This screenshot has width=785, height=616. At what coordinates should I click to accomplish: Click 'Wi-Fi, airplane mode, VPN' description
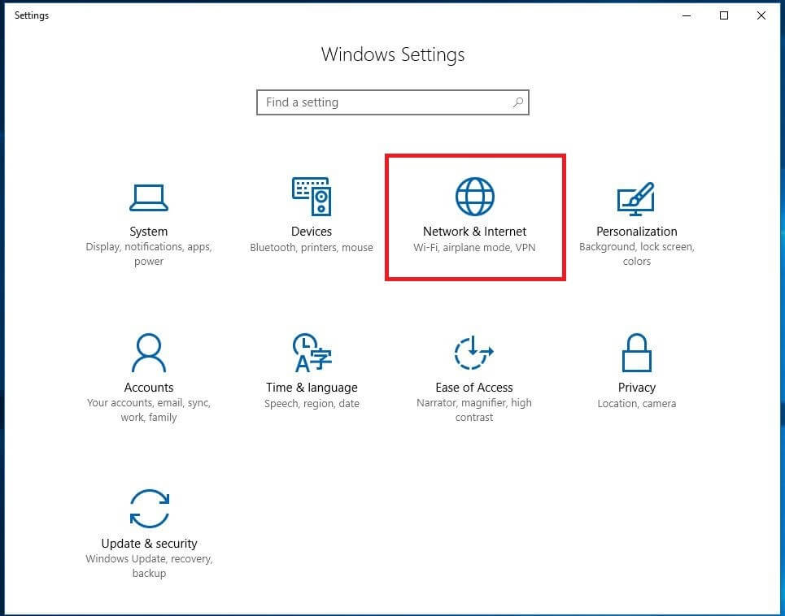click(x=474, y=248)
